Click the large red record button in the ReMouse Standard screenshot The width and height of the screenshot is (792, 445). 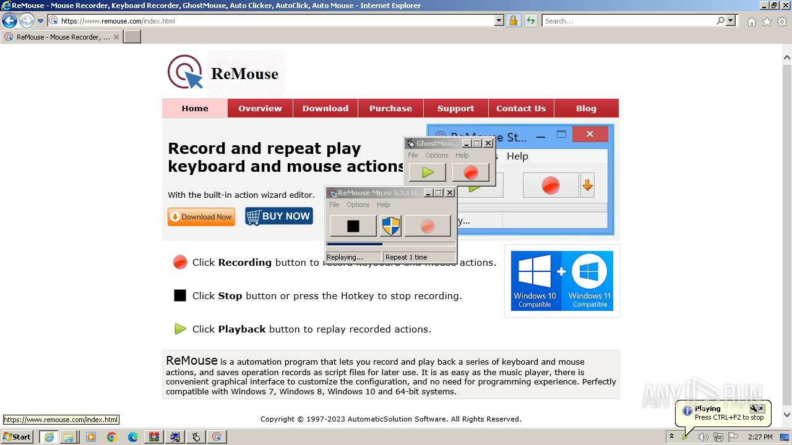550,185
